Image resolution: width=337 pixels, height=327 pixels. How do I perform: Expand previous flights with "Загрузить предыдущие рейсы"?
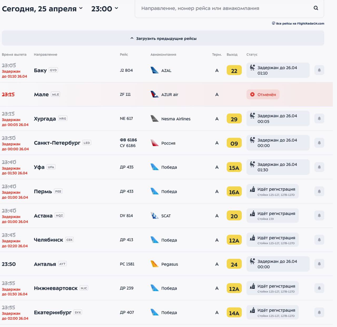163,39
